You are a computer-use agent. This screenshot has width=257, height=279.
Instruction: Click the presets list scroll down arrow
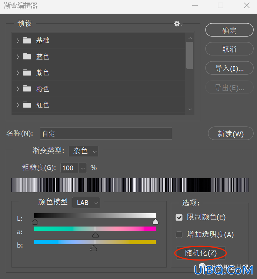[x=190, y=109]
